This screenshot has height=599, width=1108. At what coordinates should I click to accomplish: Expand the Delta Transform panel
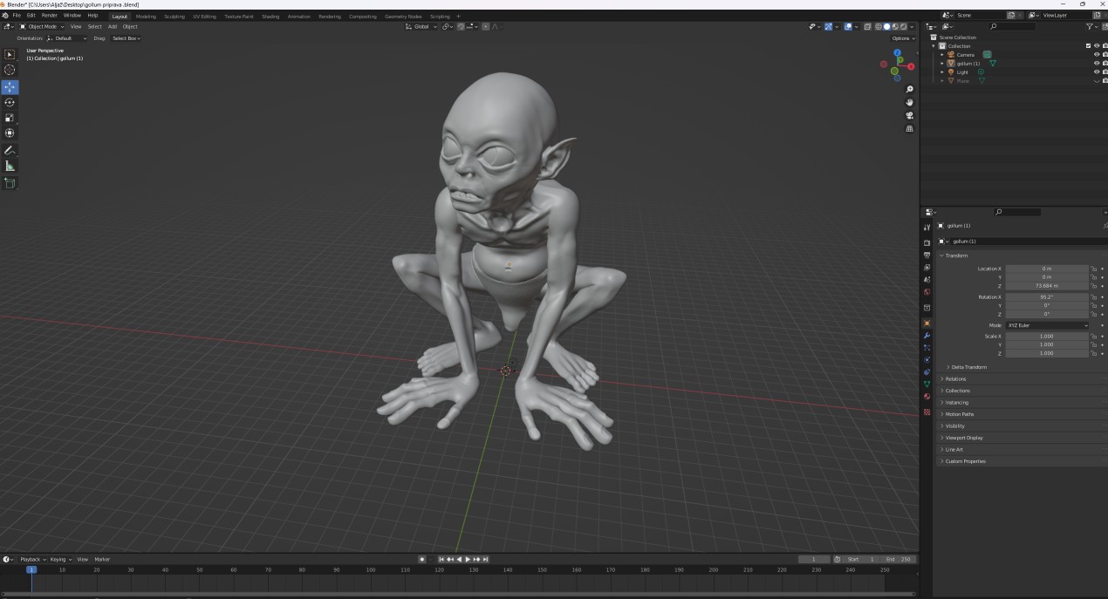point(968,367)
